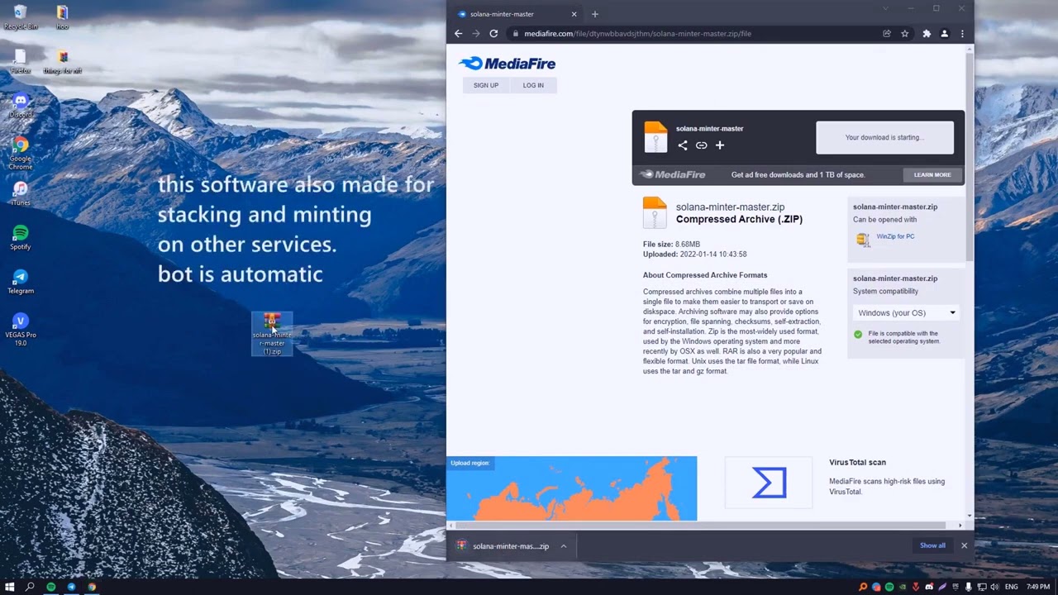Click the 'Compressed Archive (.ZIP)' title
Screen dimensions: 1058x595
point(739,220)
